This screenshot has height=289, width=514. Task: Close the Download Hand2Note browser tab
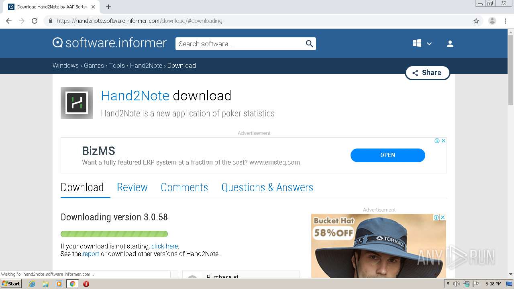coord(93,7)
